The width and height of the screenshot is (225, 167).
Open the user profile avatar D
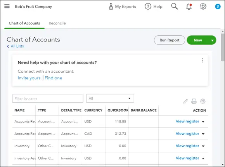click(218, 7)
